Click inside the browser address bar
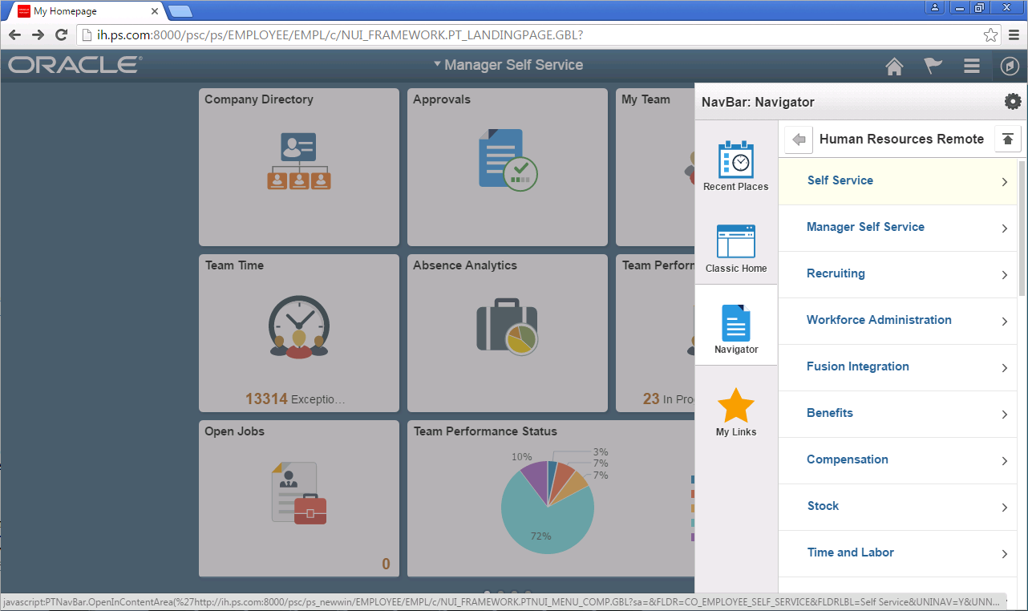Viewport: 1028px width, 611px height. pos(481,34)
